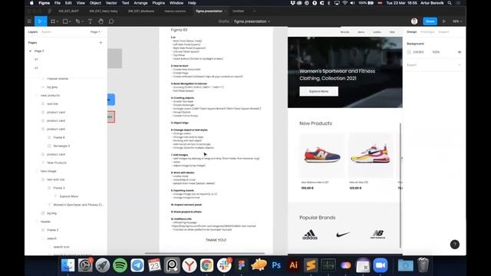Select the Pen tool
491x276 pixels.
77,21
